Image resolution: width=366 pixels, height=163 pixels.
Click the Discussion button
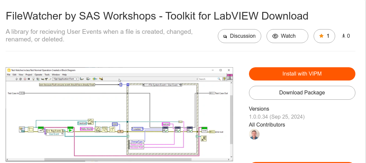pos(239,36)
